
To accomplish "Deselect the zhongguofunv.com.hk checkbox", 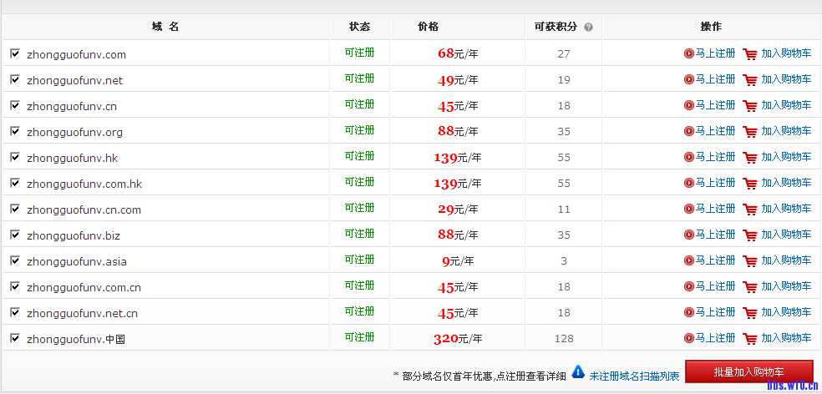I will (x=15, y=183).
